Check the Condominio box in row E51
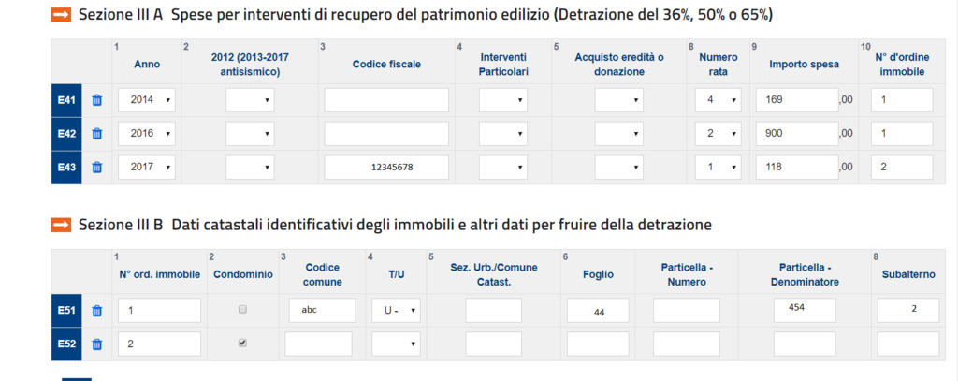Image resolution: width=958 pixels, height=381 pixels. click(x=242, y=310)
